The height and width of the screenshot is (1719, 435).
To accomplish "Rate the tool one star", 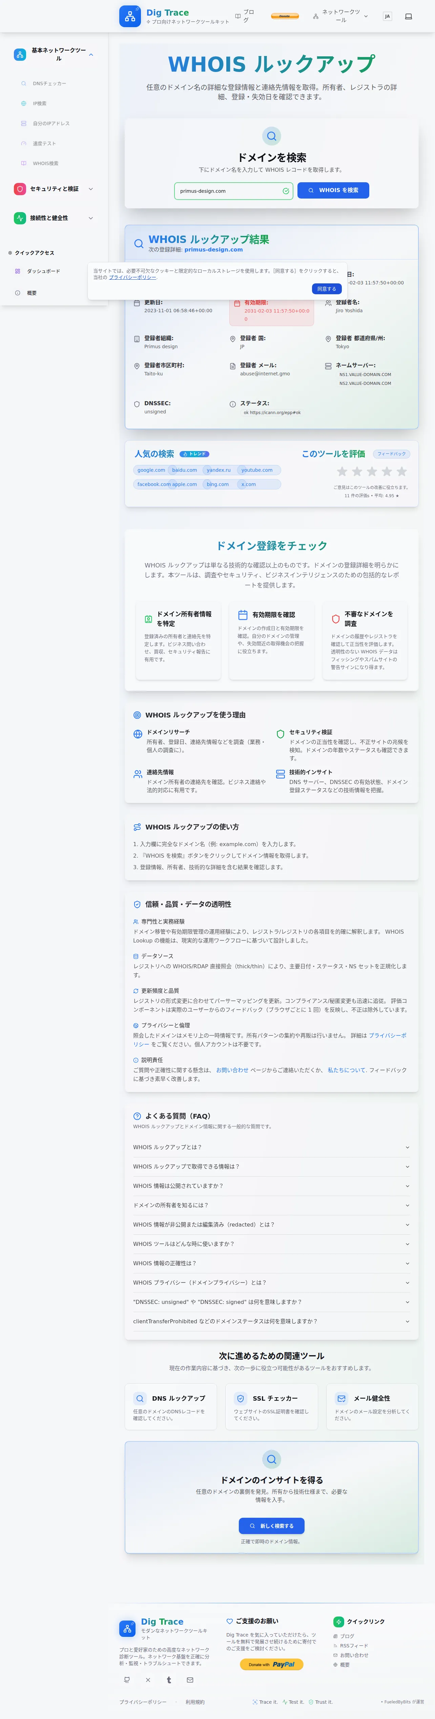I will (342, 472).
